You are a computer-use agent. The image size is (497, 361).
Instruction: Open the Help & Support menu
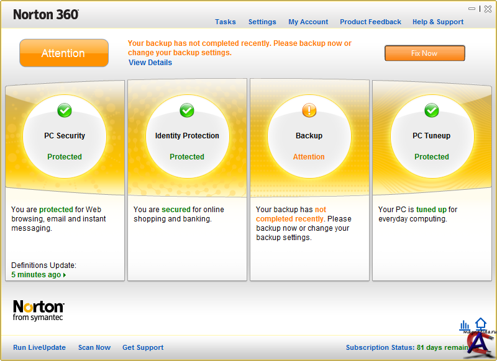pos(437,22)
